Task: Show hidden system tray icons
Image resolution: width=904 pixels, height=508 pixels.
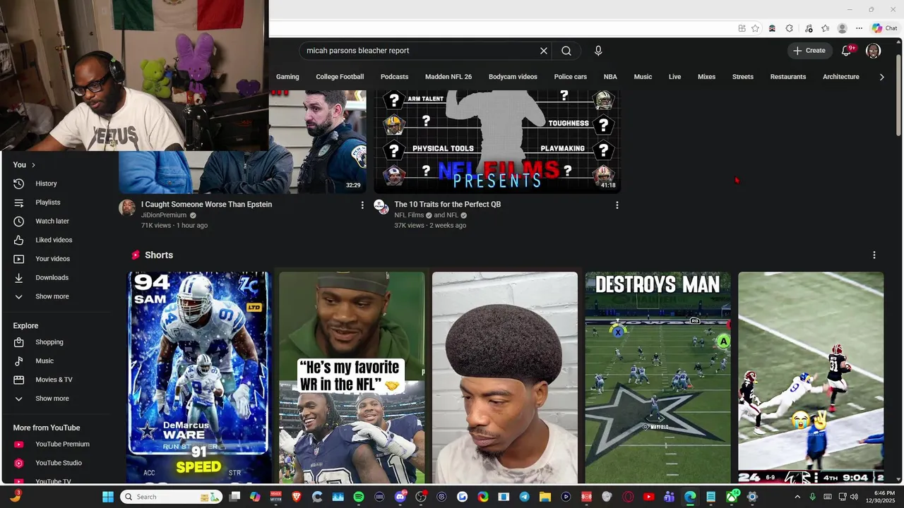Action: click(797, 497)
